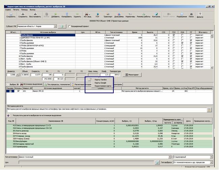Expand the Субъект РФ dropdown
Viewport: 219px width, 170px height.
(55, 26)
